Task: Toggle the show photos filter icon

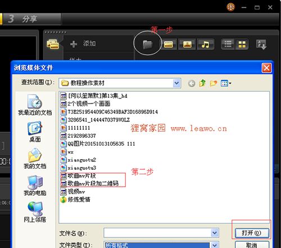Action: point(187,44)
